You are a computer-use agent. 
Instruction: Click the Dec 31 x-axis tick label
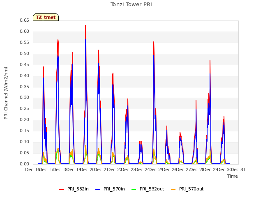238,170
